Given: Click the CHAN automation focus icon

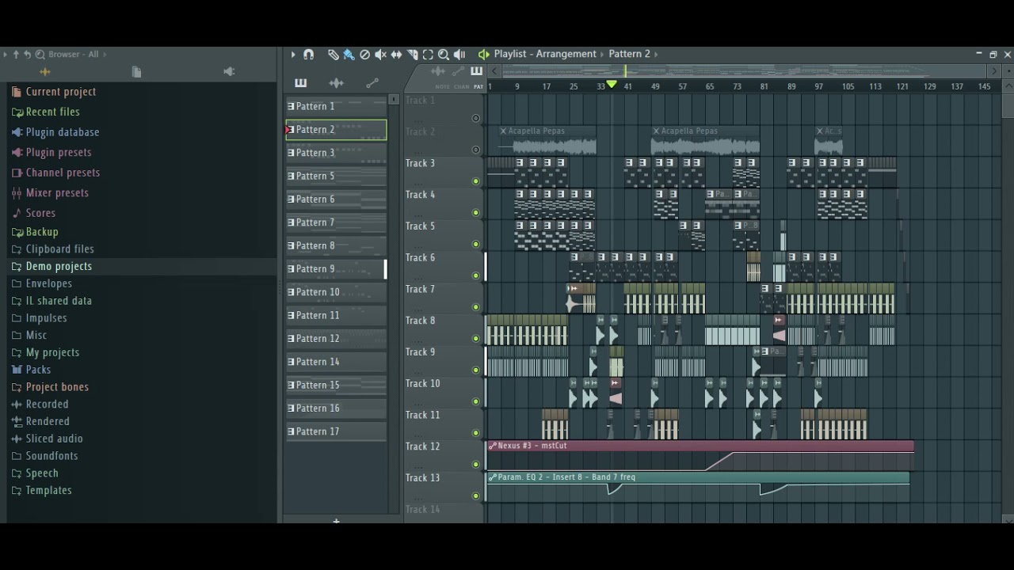Looking at the screenshot, I should point(458,72).
